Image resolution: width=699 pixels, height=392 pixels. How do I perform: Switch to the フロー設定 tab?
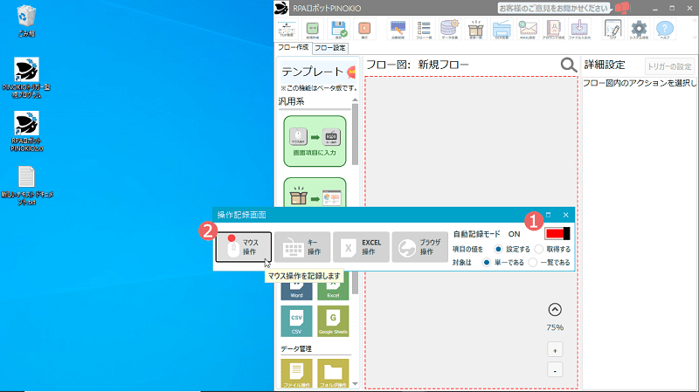pyautogui.click(x=330, y=48)
